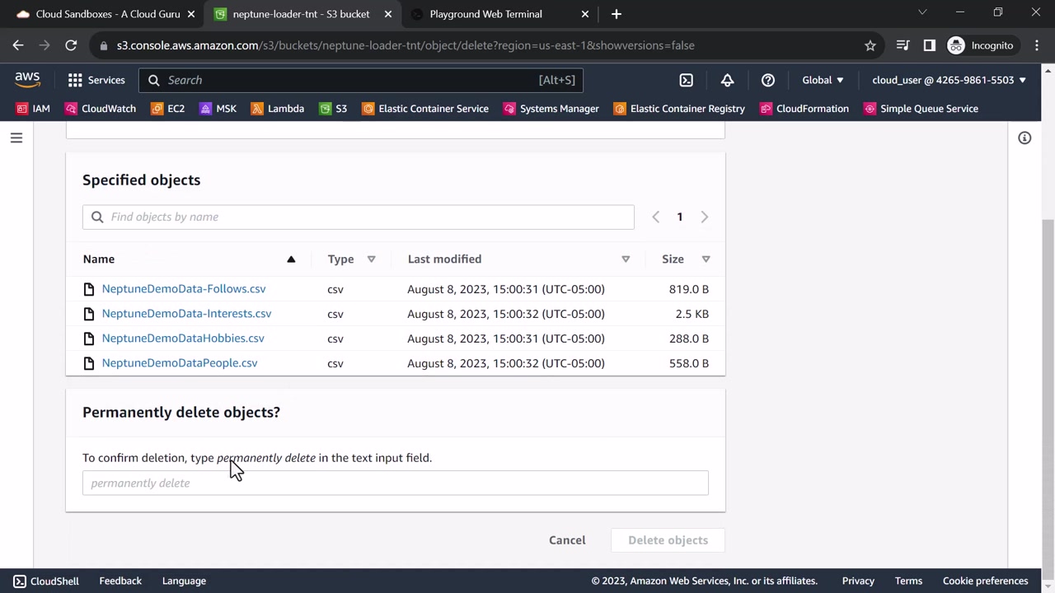
Task: Expand the left hamburger navigation menu
Action: [16, 138]
